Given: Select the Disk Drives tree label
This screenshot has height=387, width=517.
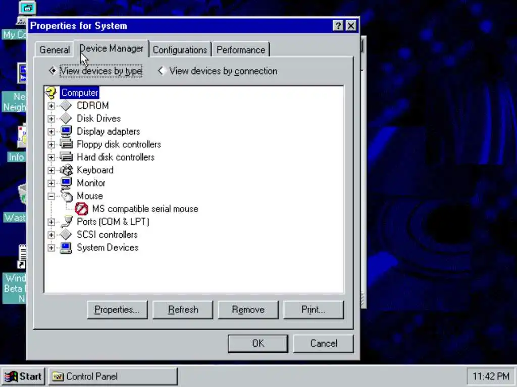Looking at the screenshot, I should pyautogui.click(x=98, y=118).
